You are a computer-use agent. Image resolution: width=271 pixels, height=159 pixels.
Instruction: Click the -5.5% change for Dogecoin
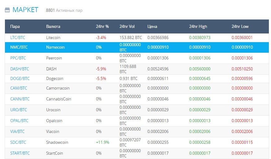click(x=101, y=78)
